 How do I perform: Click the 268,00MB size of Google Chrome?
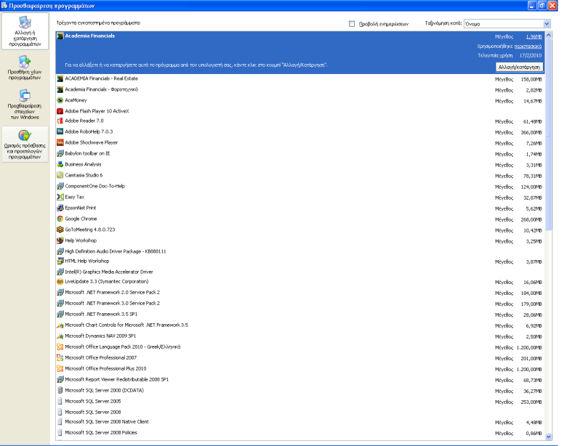click(531, 220)
